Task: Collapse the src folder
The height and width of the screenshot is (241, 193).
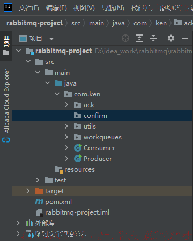Action: pyautogui.click(x=28, y=62)
